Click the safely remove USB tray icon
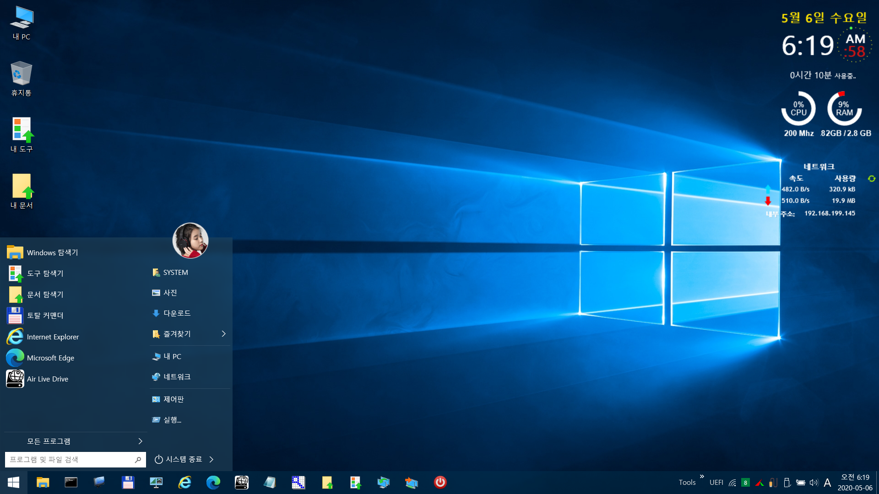Screen dimensions: 879x494 point(787,483)
